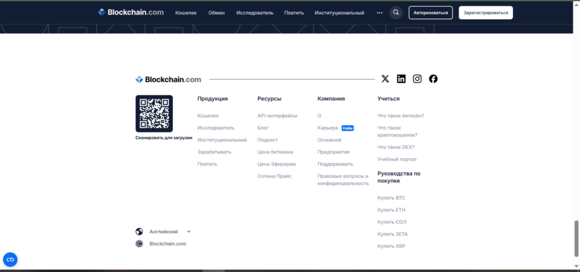580x272 pixels.
Task: Click the blue round widget button bottom-left
Action: pos(10,260)
